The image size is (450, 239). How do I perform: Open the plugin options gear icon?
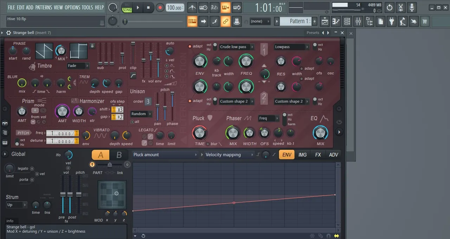[x=8, y=33]
